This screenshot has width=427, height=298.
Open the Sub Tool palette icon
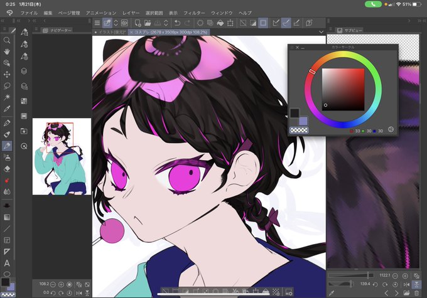pos(24,32)
